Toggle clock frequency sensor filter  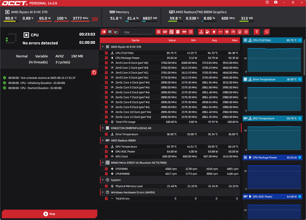click(233, 32)
